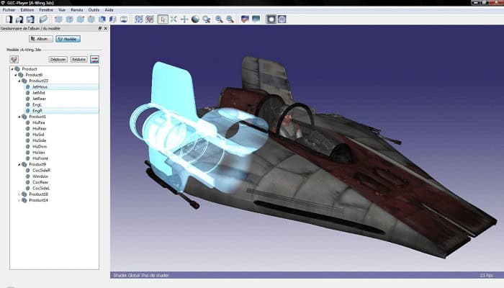Select the third cube view icon
The image size is (504, 288).
click(80, 19)
